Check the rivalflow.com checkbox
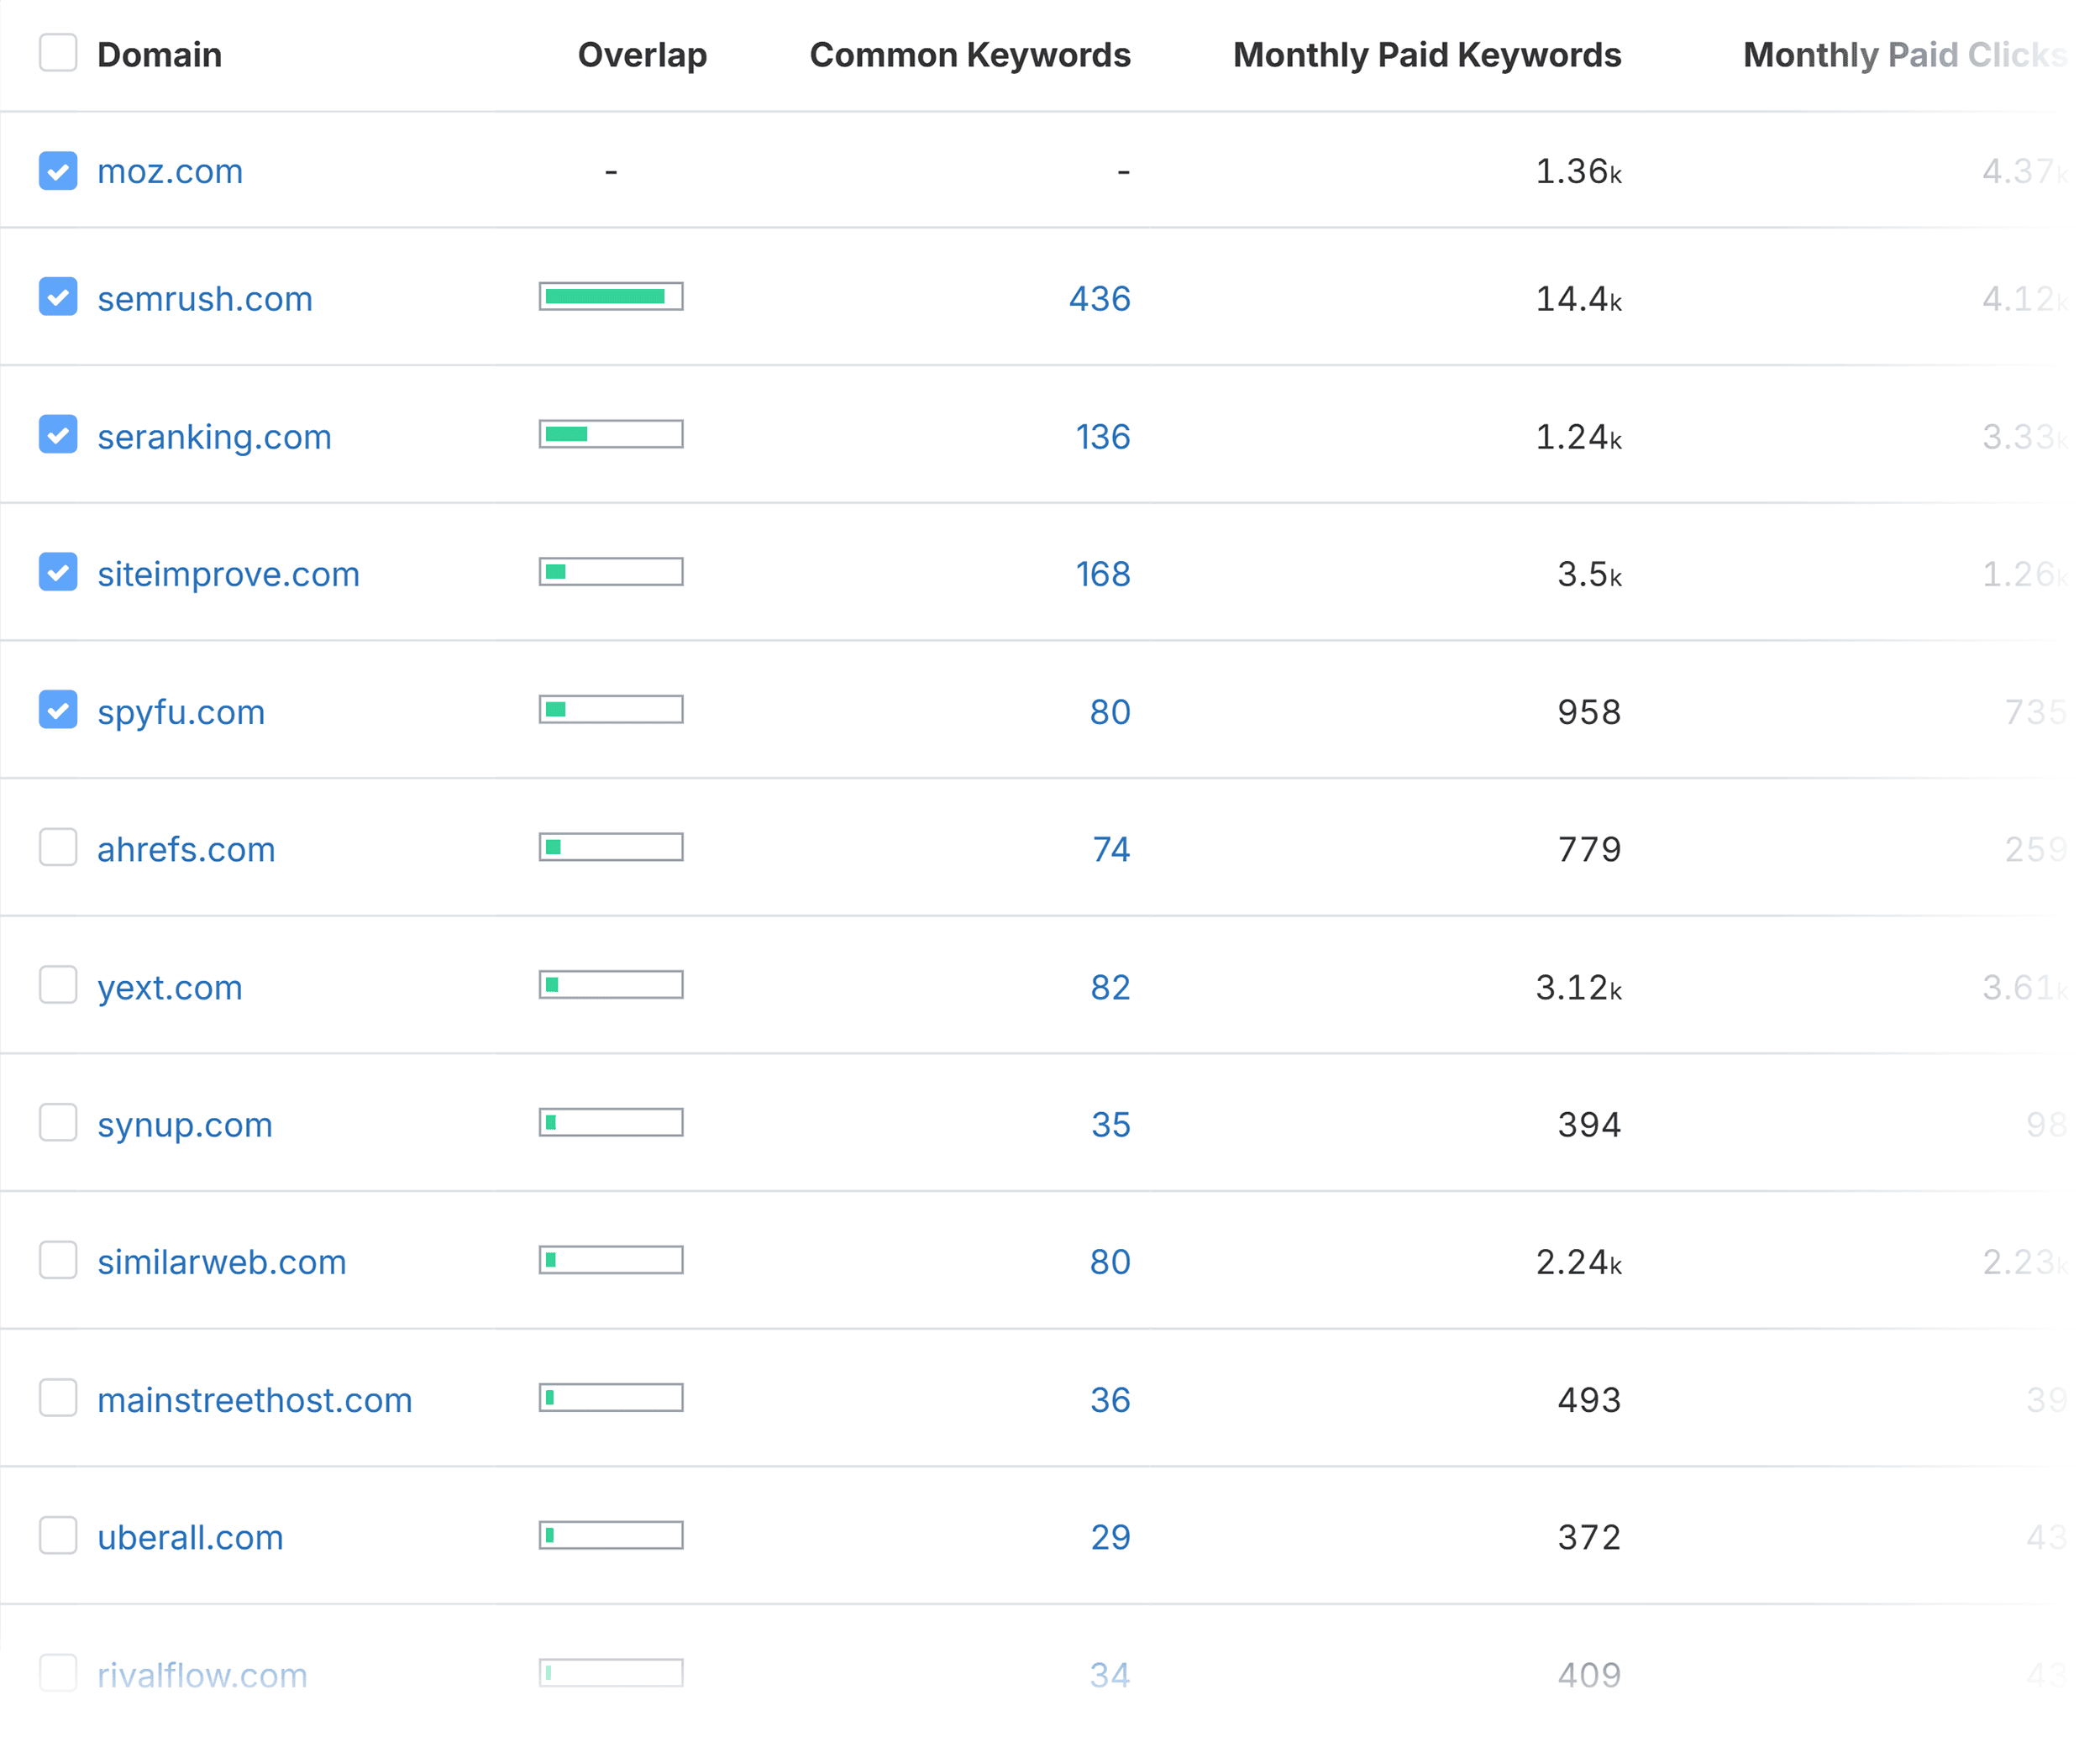2100x1758 pixels. pyautogui.click(x=58, y=1673)
